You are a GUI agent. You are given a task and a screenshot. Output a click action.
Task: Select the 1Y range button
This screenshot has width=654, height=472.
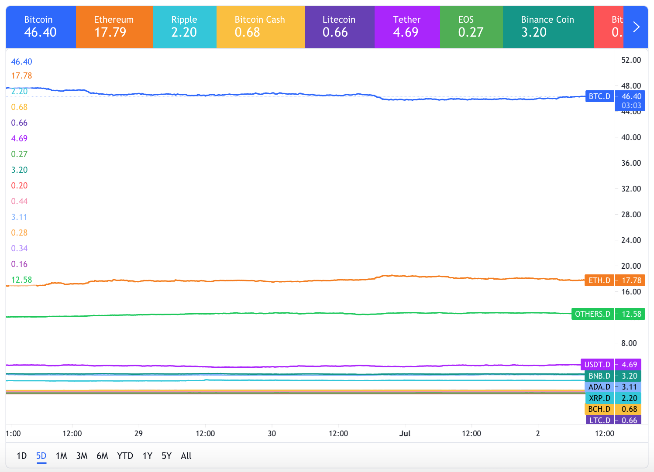(147, 456)
